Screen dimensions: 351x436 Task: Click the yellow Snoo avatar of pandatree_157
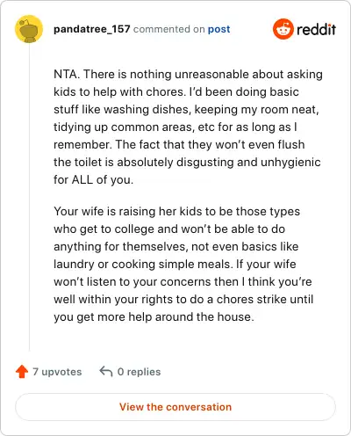point(29,29)
